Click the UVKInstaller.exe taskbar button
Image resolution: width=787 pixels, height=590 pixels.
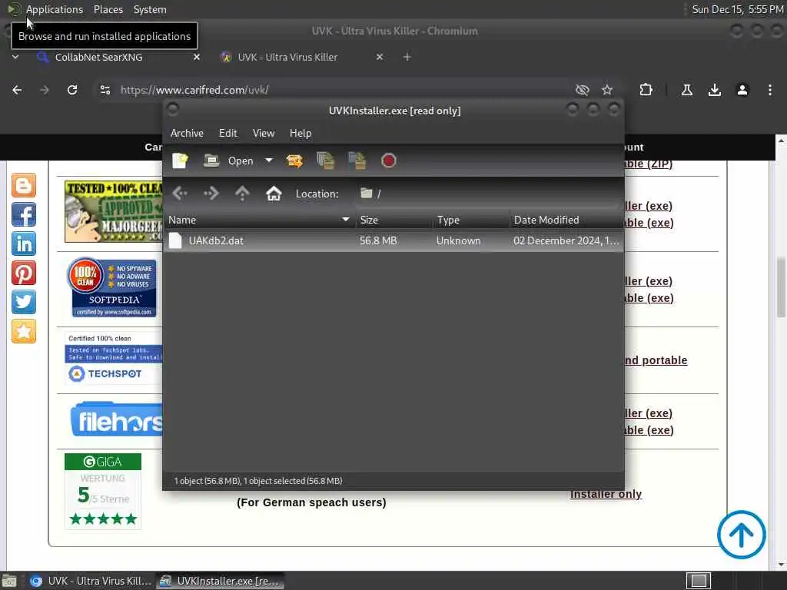pos(219,581)
